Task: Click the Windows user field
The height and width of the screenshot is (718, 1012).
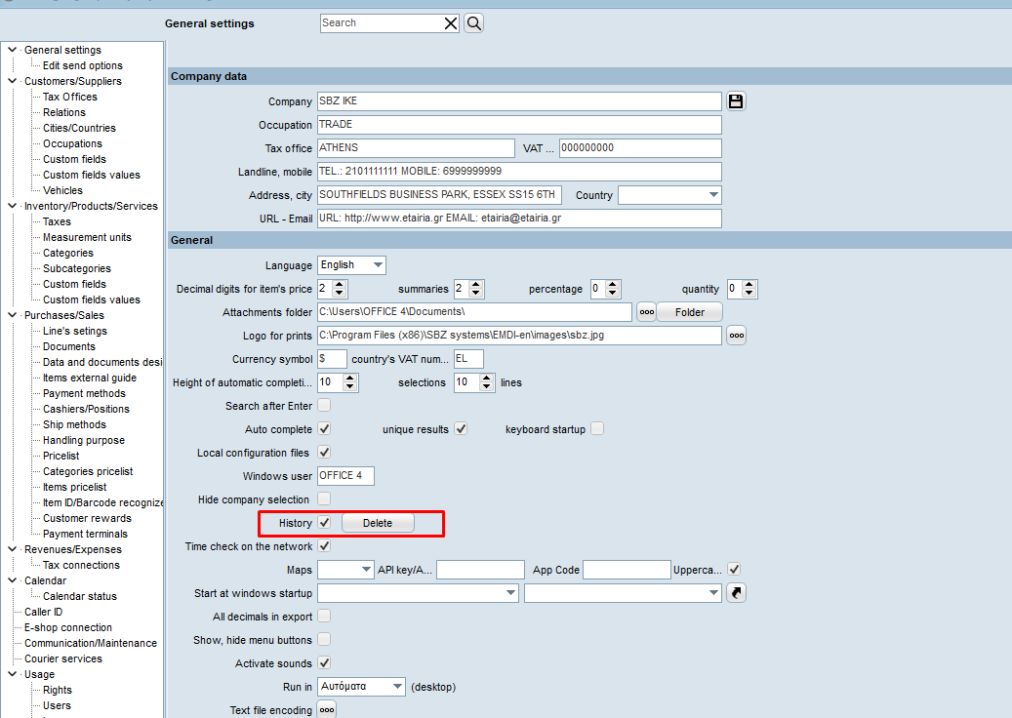Action: (345, 476)
